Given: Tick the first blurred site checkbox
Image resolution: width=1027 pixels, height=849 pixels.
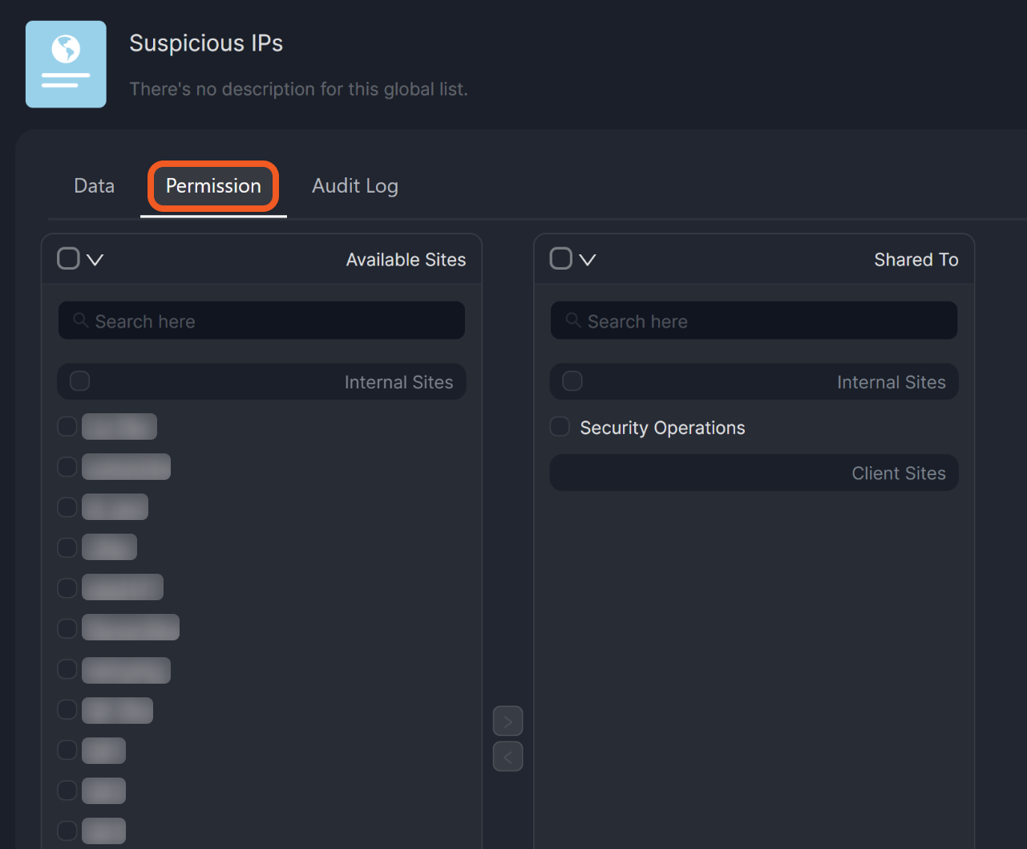Looking at the screenshot, I should coord(67,426).
